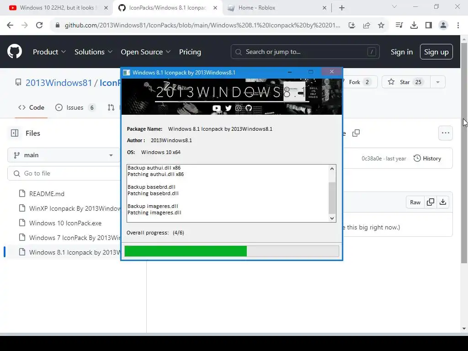Click install app icon in address bar
The image size is (468, 351).
(x=352, y=26)
